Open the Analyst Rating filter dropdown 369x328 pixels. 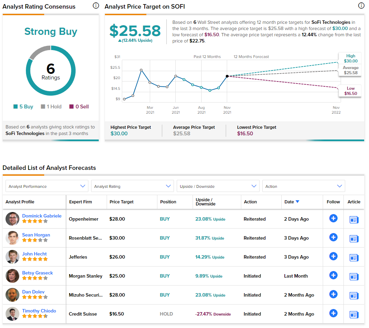coord(132,186)
